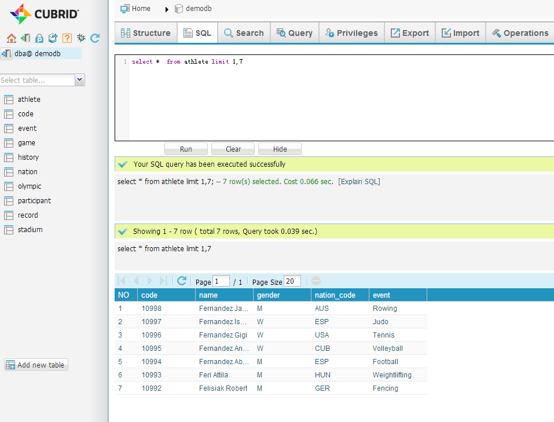Screen dimensions: 554x422
Task: Select the SQL tab
Action: [197, 33]
